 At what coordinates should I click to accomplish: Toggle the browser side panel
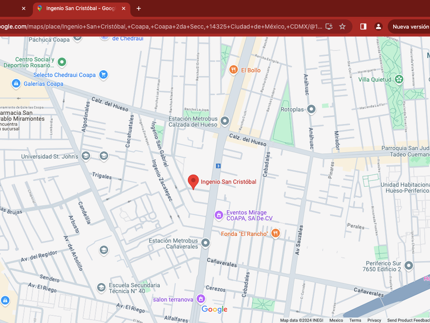click(363, 27)
